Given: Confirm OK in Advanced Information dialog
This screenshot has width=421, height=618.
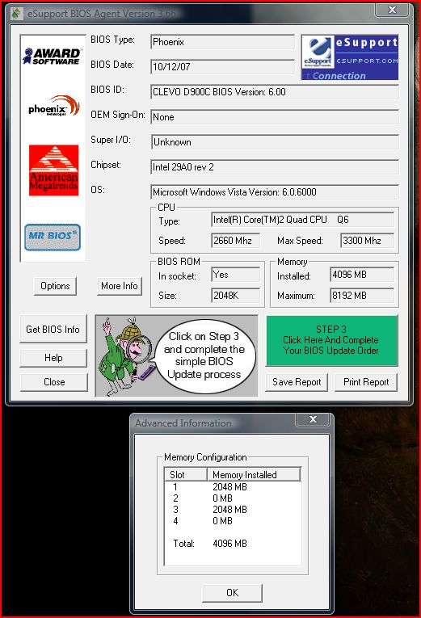Looking at the screenshot, I should pyautogui.click(x=232, y=593).
